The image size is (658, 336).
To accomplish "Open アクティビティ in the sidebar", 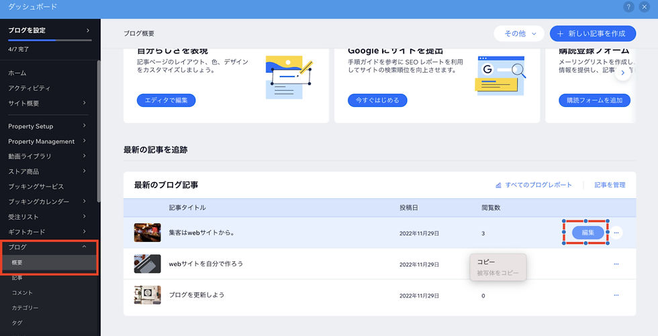I will click(30, 88).
